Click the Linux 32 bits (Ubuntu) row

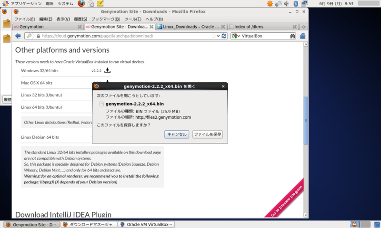click(x=56, y=95)
